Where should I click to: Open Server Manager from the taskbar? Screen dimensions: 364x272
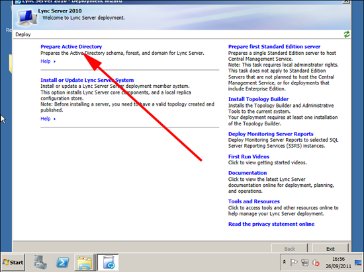coord(40,262)
